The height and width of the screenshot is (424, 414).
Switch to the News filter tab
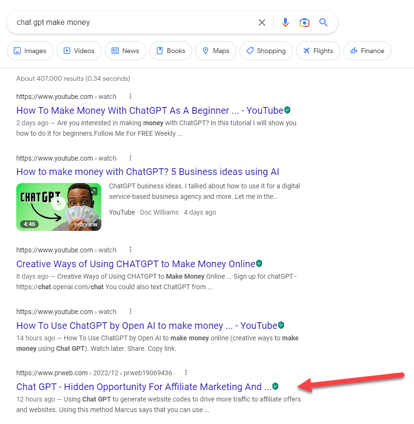[125, 51]
